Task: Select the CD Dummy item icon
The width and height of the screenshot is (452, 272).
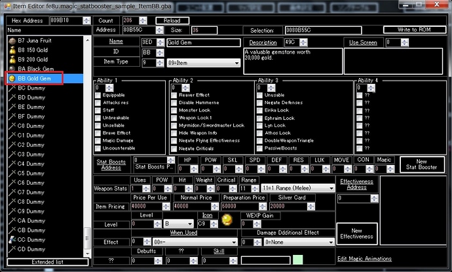Action: point(11,249)
